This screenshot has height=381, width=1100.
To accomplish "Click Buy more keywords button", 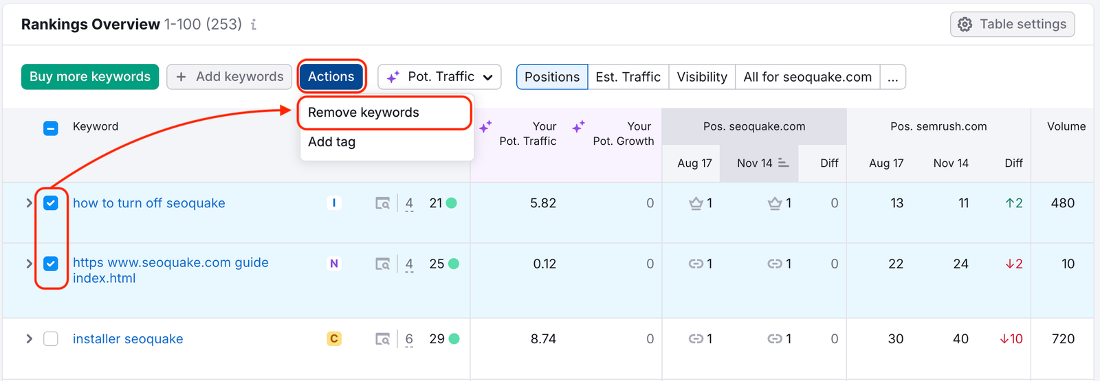I will (90, 77).
